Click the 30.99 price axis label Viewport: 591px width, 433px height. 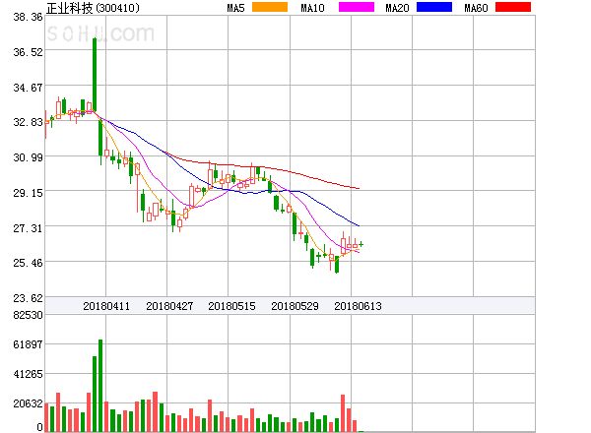(x=28, y=157)
